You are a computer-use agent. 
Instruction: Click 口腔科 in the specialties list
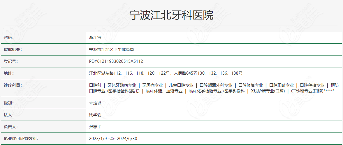coord(95,85)
